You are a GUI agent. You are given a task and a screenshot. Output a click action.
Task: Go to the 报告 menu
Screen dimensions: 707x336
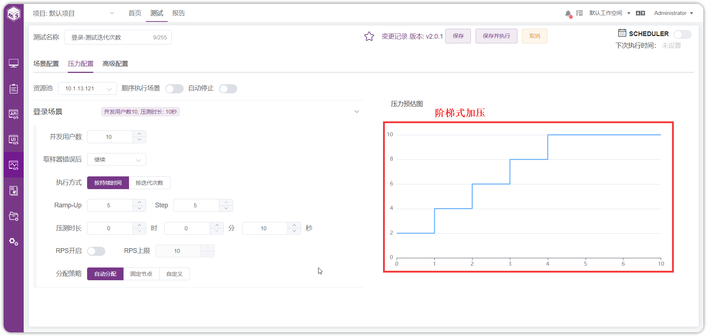click(179, 13)
